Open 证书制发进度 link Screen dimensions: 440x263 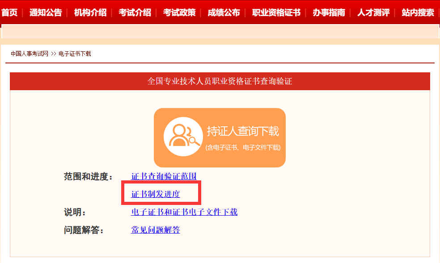click(x=156, y=194)
